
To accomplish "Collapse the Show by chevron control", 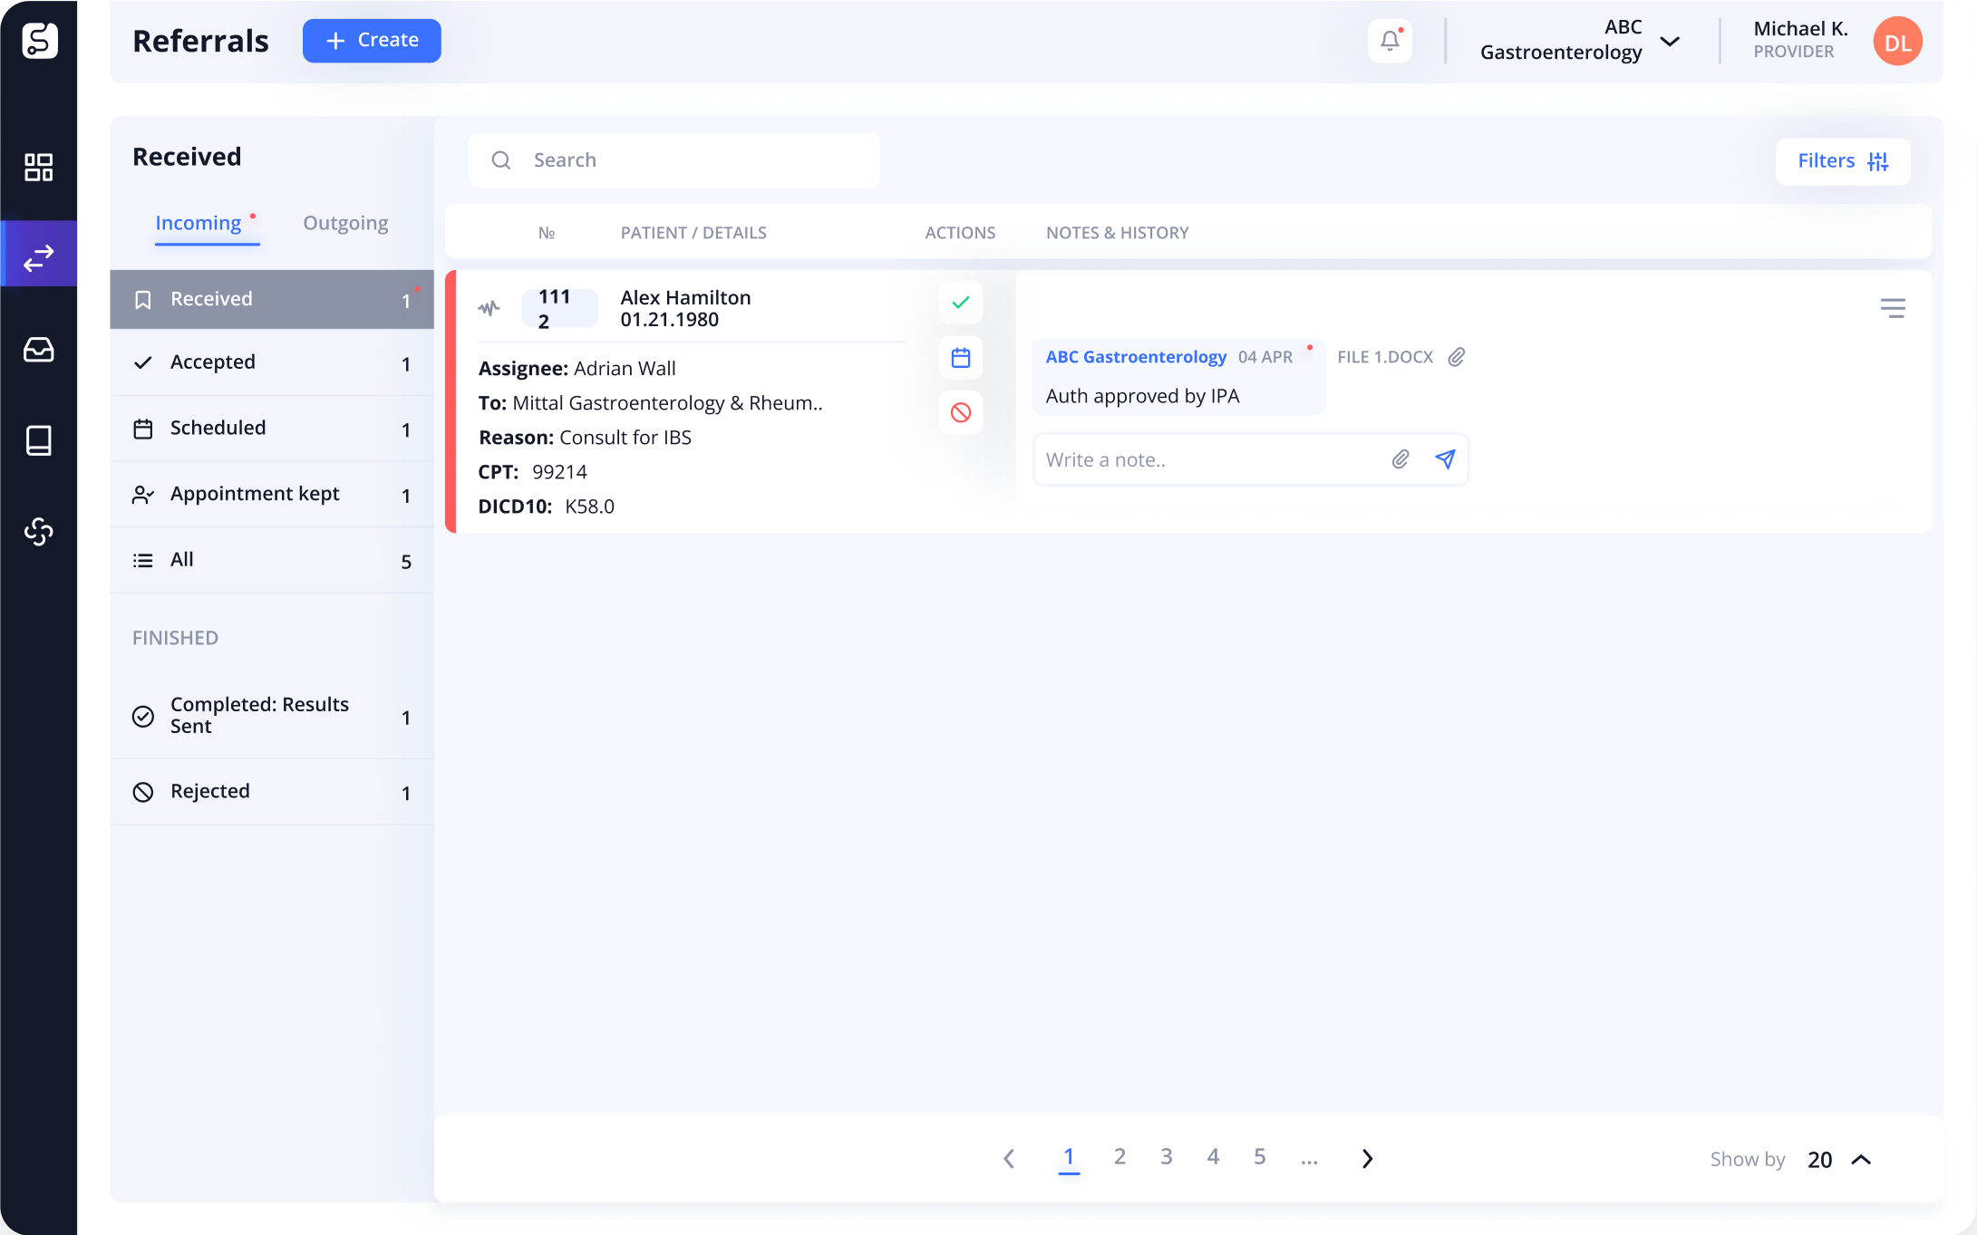I will click(x=1863, y=1159).
